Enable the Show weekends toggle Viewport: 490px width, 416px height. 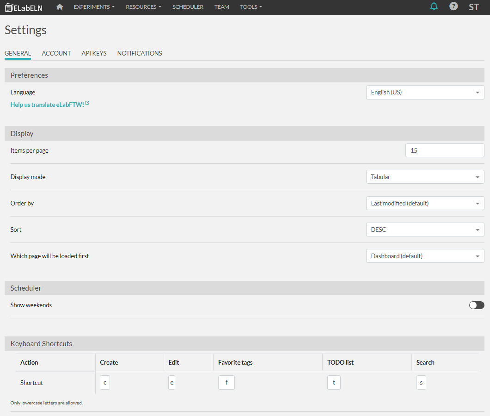pos(477,305)
